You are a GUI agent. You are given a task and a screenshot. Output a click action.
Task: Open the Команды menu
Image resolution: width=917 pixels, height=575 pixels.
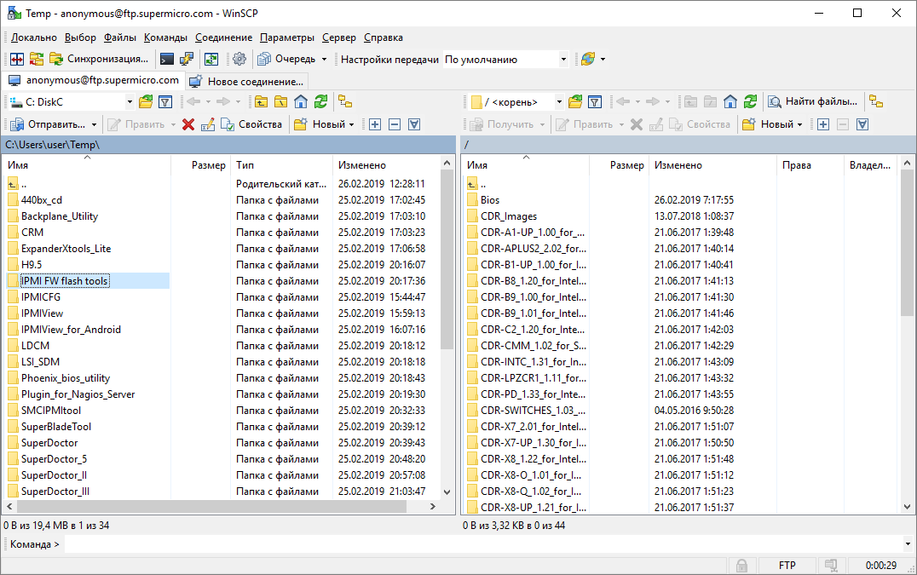(x=165, y=37)
